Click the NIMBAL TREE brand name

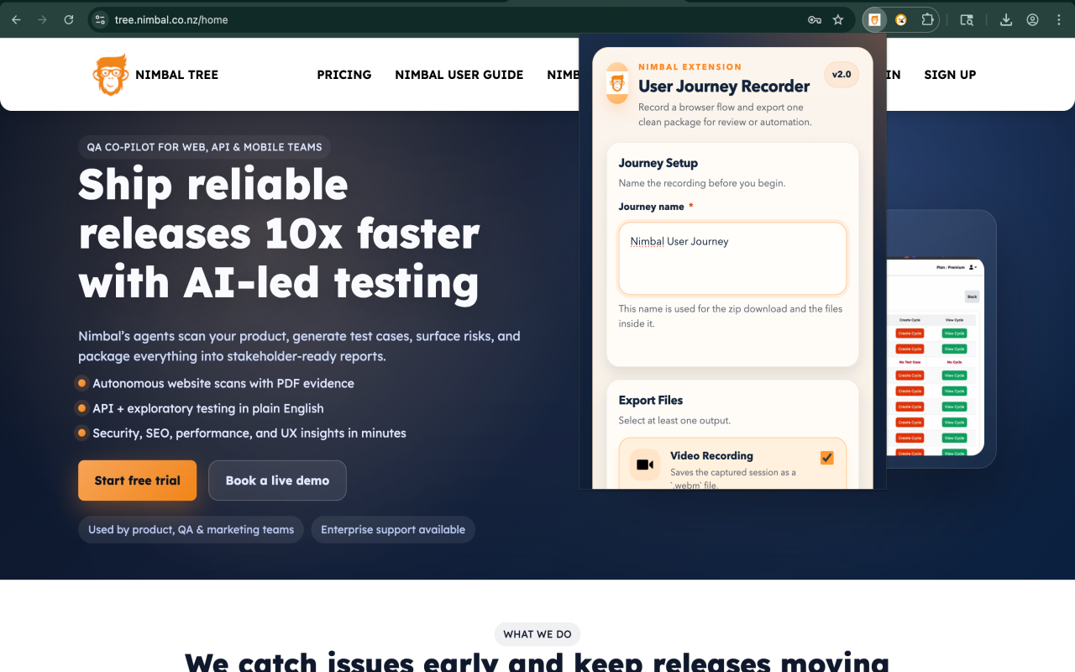(176, 75)
